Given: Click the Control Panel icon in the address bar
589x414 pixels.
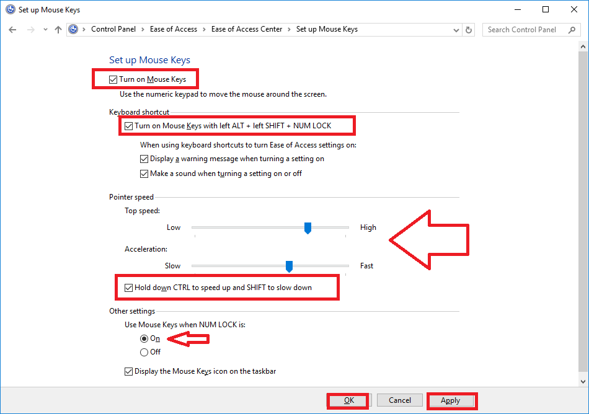Looking at the screenshot, I should 74,29.
